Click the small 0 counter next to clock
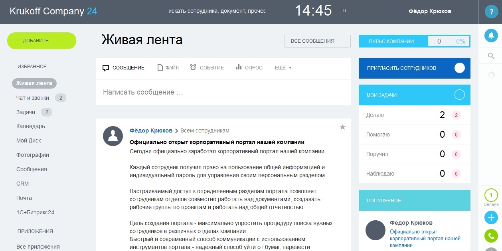502x251 pixels. 344,11
